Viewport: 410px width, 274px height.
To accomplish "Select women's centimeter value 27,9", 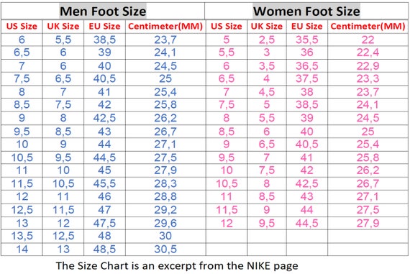I will pyautogui.click(x=368, y=223).
